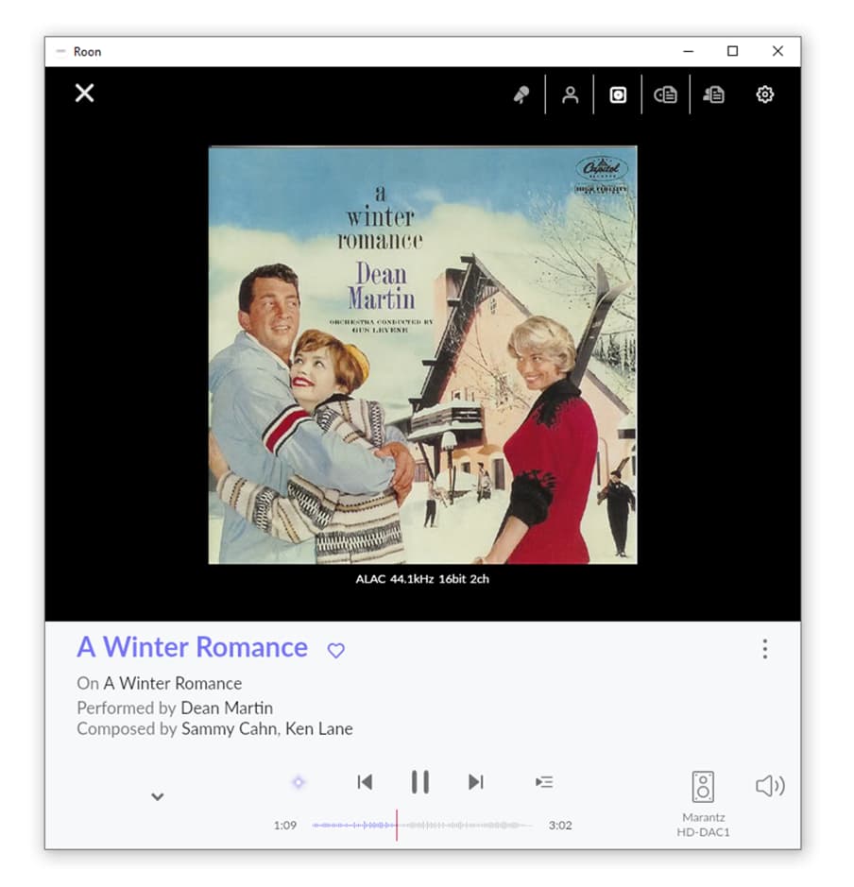Collapse the player with the down chevron
Image resolution: width=854 pixels, height=887 pixels.
(158, 796)
